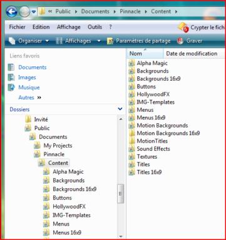Click the MotionTitles folder icon in list
This screenshot has width=226, height=240.
(x=131, y=141)
